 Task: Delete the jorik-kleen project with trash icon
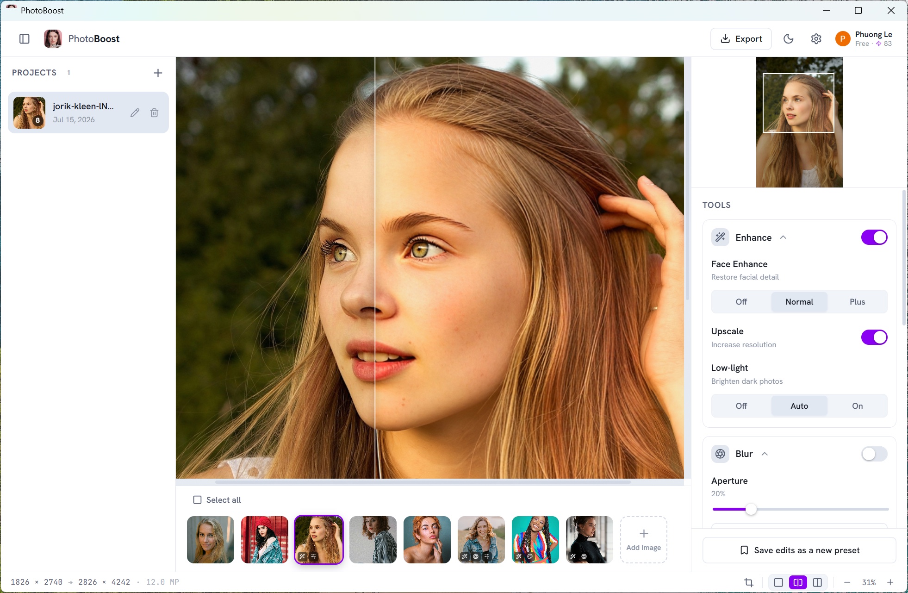click(x=155, y=112)
